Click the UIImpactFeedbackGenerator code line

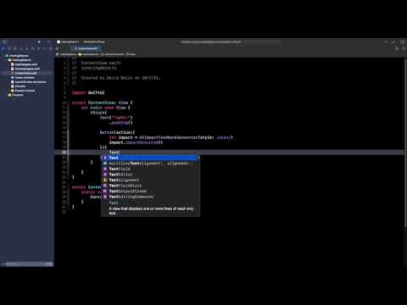click(x=171, y=137)
